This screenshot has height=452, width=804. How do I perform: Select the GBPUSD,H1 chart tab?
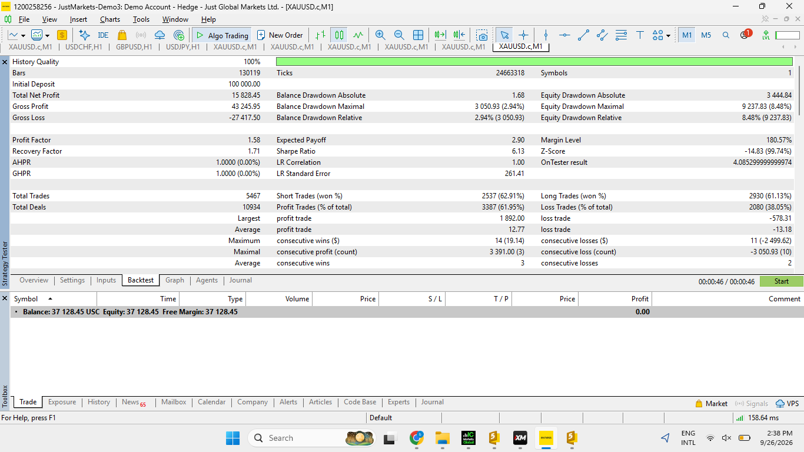(134, 47)
